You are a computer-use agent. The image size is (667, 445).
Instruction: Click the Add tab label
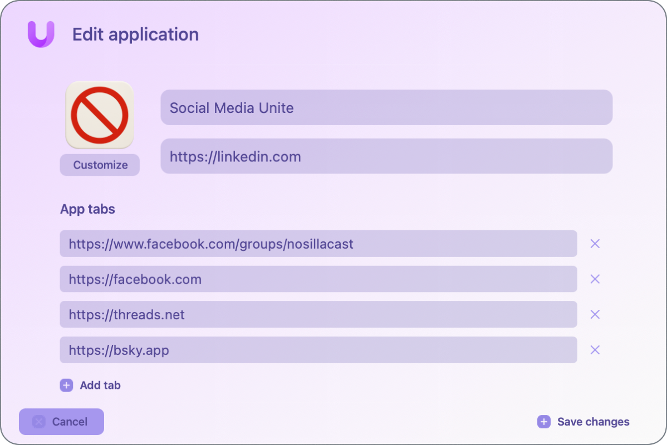[x=101, y=385]
